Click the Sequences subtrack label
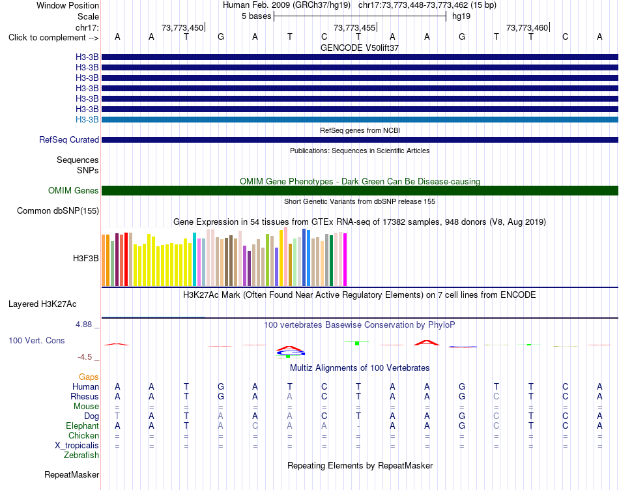The image size is (619, 490). pos(78,160)
